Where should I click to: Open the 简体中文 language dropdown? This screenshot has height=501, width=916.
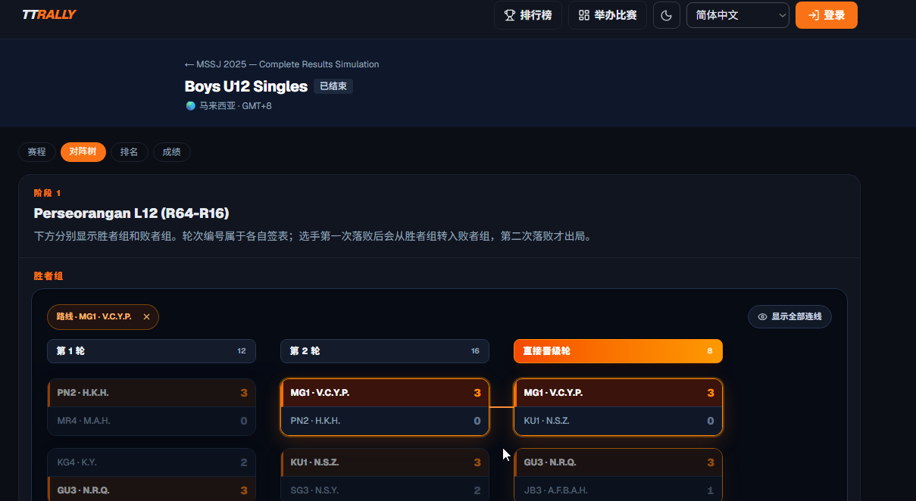tap(738, 15)
